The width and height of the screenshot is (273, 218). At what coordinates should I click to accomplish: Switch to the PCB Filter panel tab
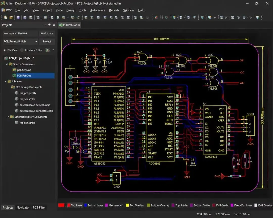click(x=39, y=207)
